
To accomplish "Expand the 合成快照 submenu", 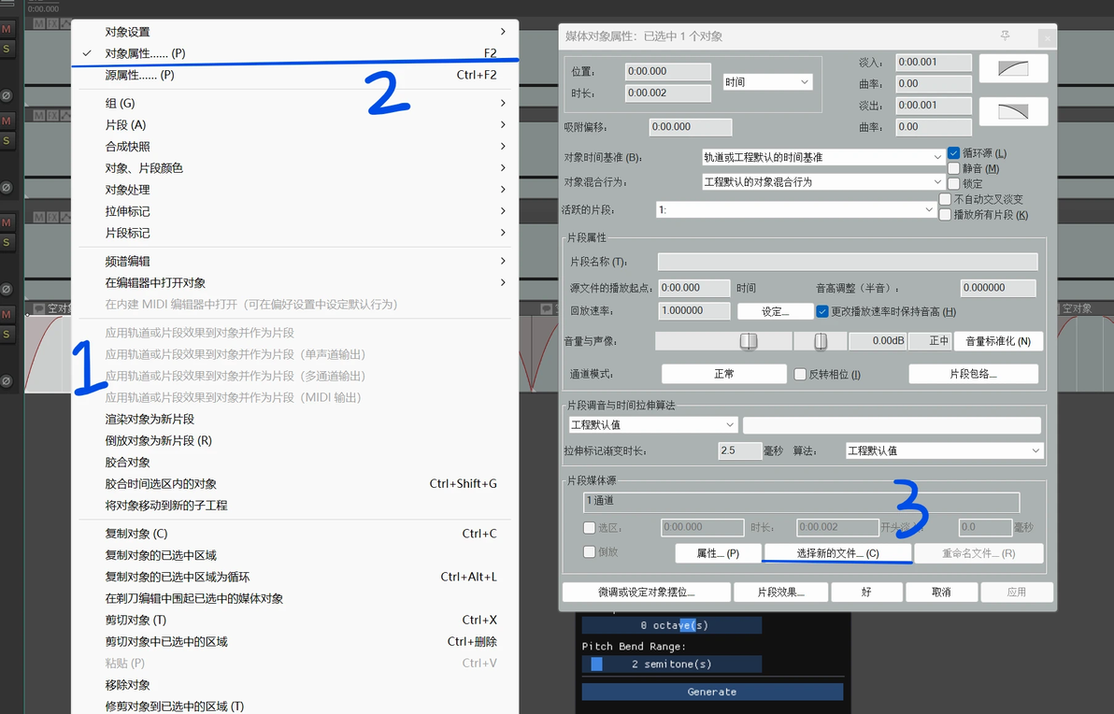I will coord(294,147).
